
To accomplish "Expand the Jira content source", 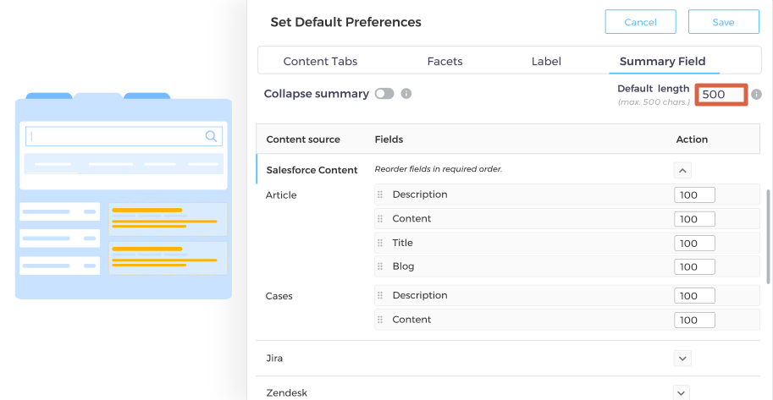I will click(x=683, y=359).
